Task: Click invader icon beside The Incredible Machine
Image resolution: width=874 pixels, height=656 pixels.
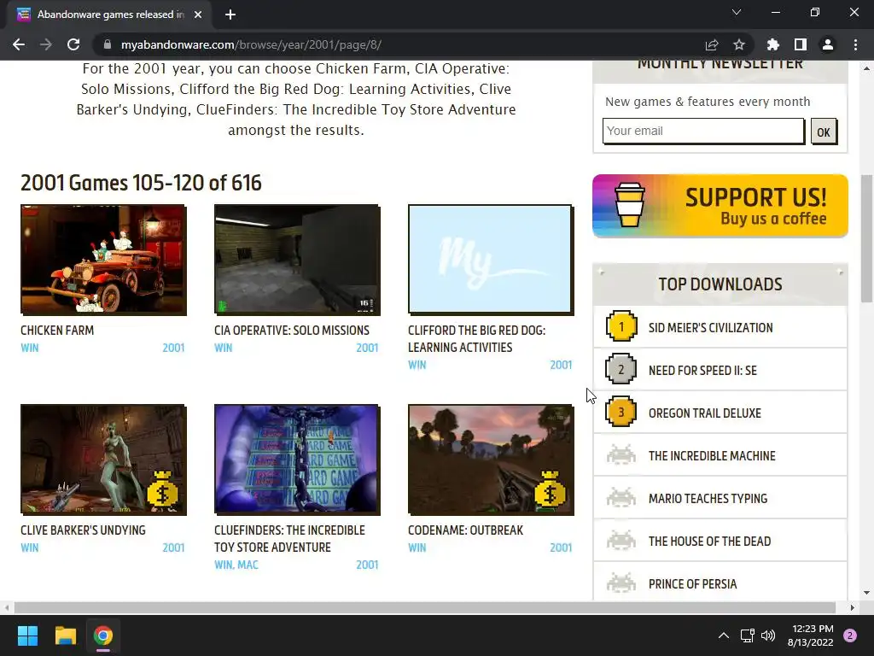Action: point(621,454)
